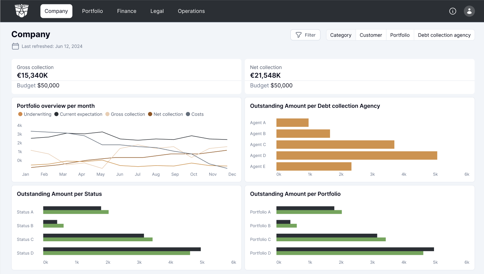Click the Portfolio B green bar
The height and width of the screenshot is (274, 484).
[287, 226]
